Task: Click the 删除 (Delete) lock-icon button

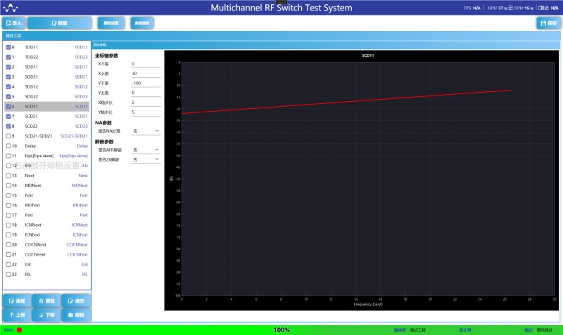Action: click(x=46, y=301)
